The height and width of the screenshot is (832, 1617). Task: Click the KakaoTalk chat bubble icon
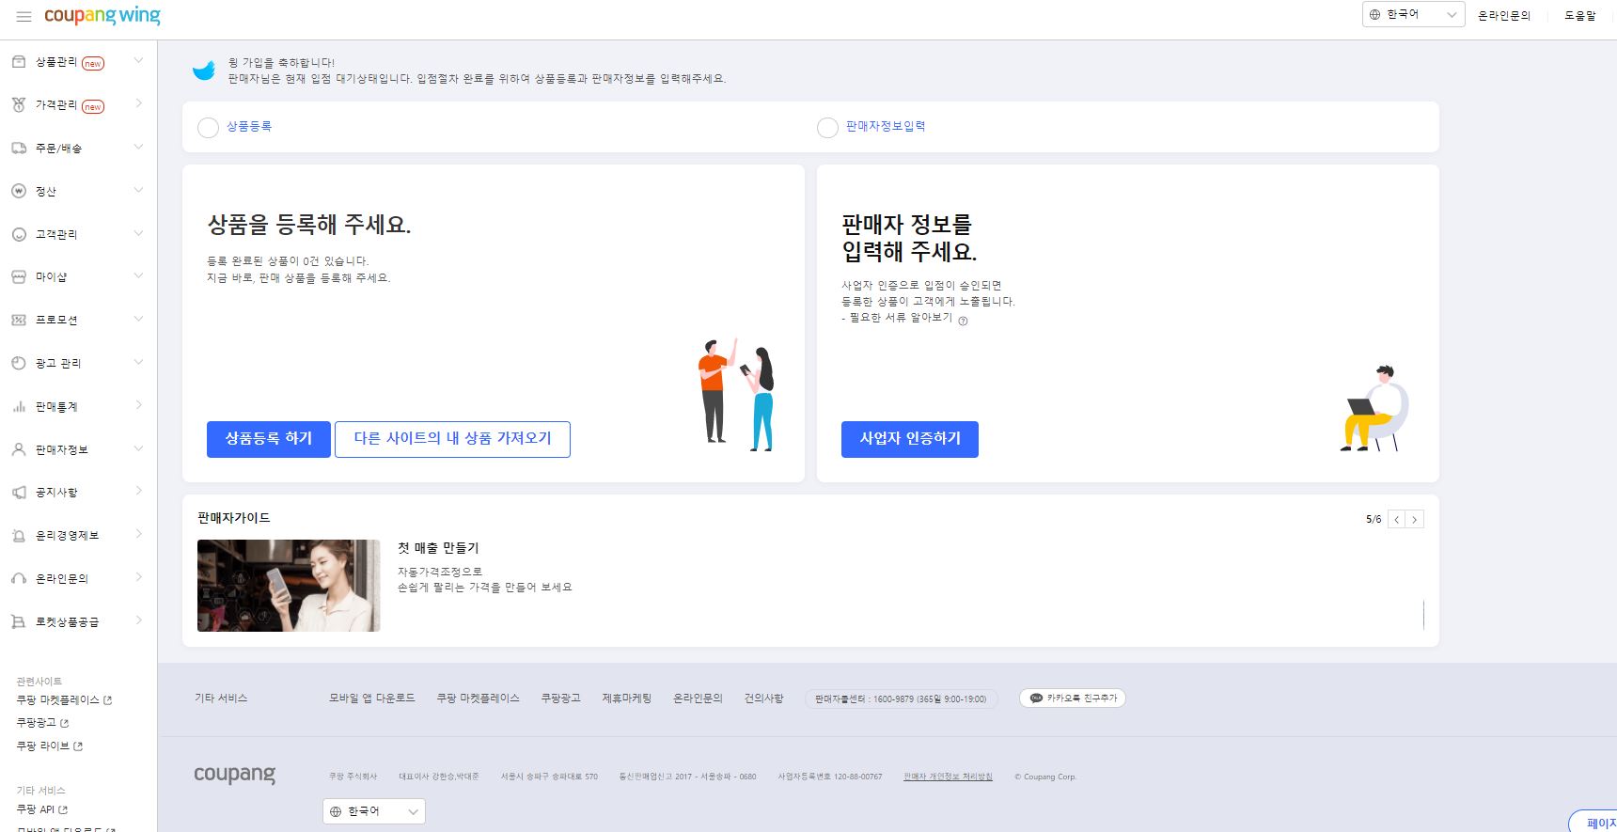[1036, 699]
